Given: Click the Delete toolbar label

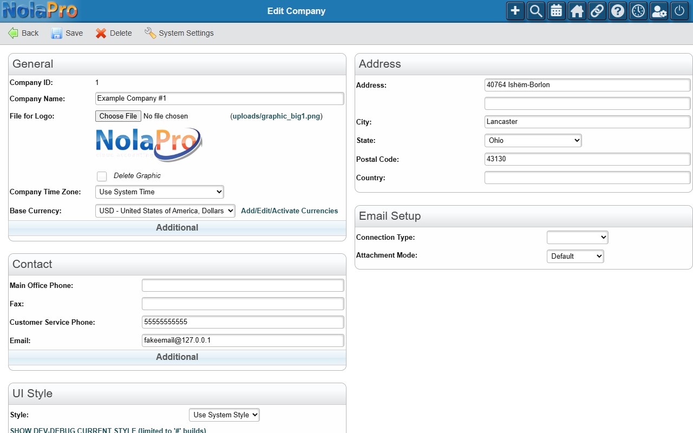Looking at the screenshot, I should pyautogui.click(x=121, y=33).
